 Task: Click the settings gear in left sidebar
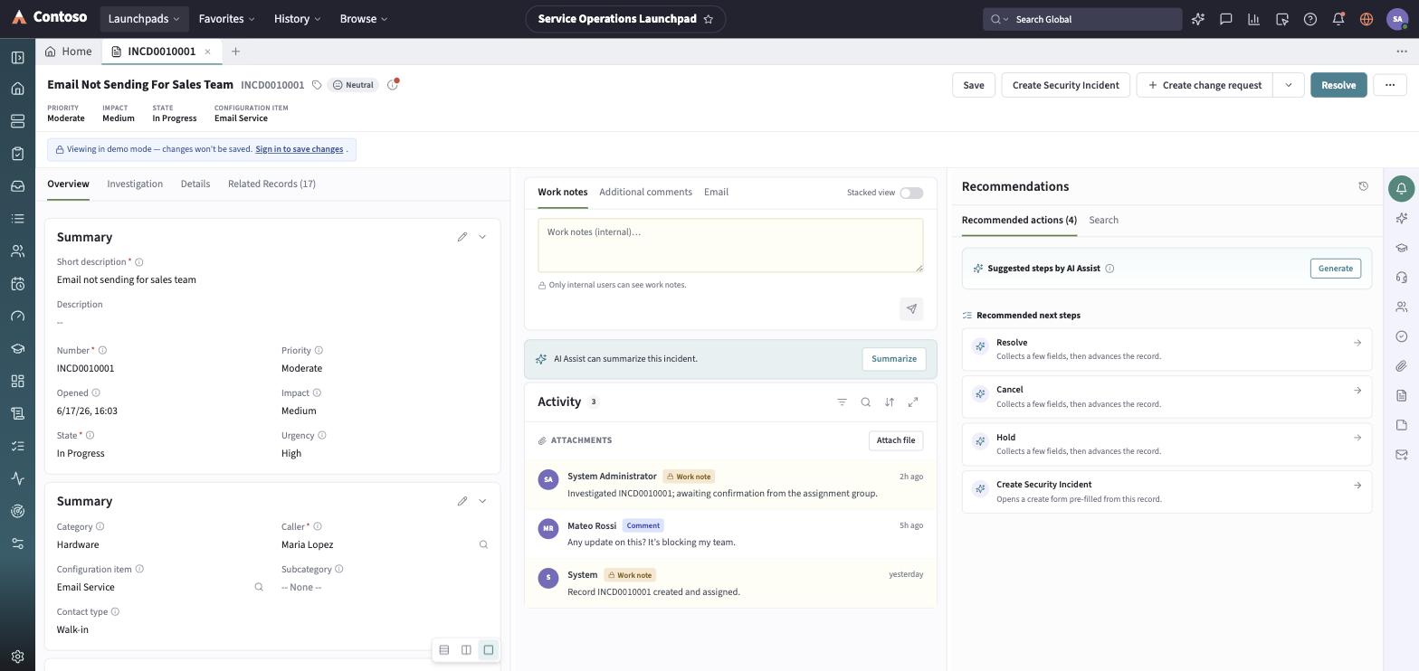pos(17,657)
